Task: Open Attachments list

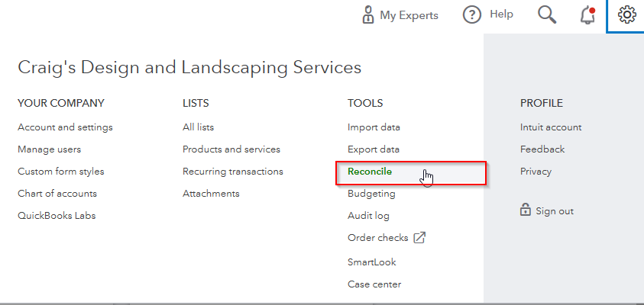Action: [x=211, y=194]
